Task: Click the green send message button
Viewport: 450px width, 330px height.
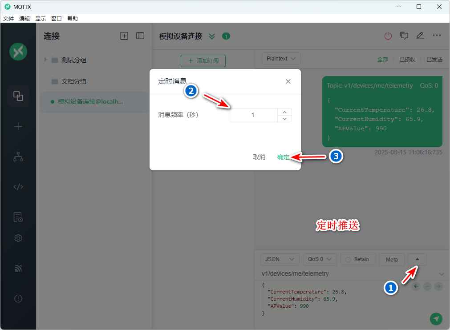Action: [436, 318]
